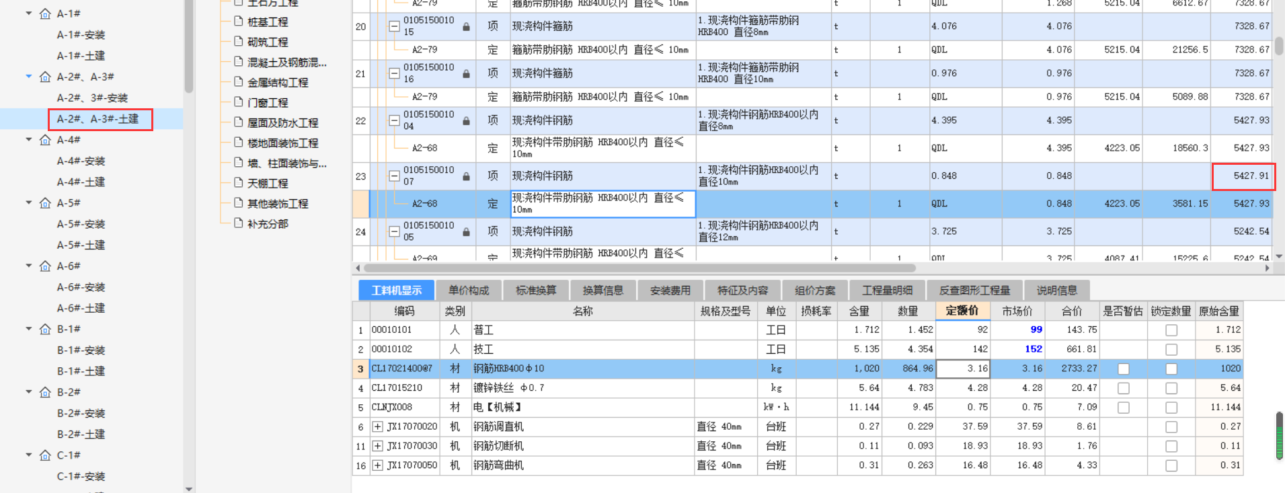Image resolution: width=1285 pixels, height=493 pixels.
Task: Expand the JX17070030 钢筋切断机 row
Action: (x=378, y=446)
